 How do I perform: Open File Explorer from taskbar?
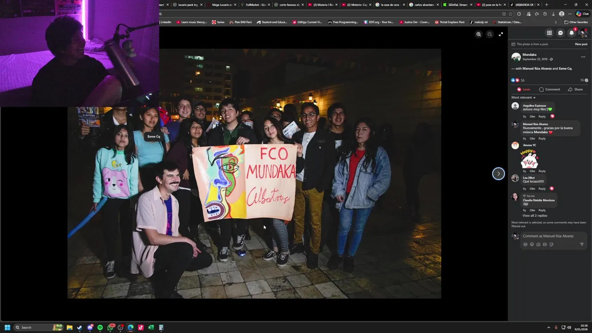click(69, 327)
